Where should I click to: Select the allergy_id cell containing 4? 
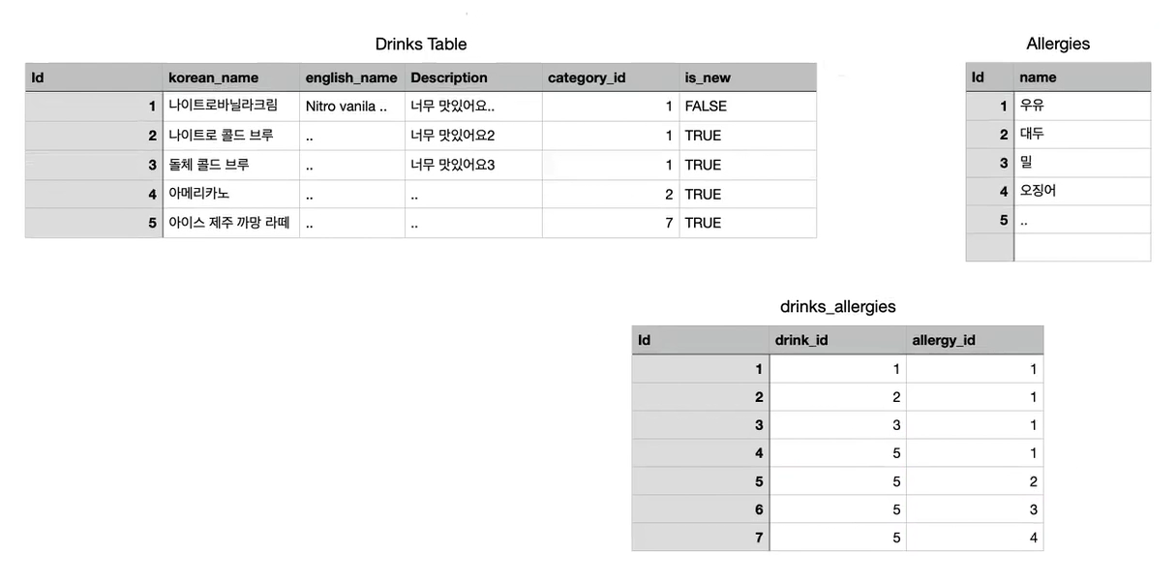[975, 538]
